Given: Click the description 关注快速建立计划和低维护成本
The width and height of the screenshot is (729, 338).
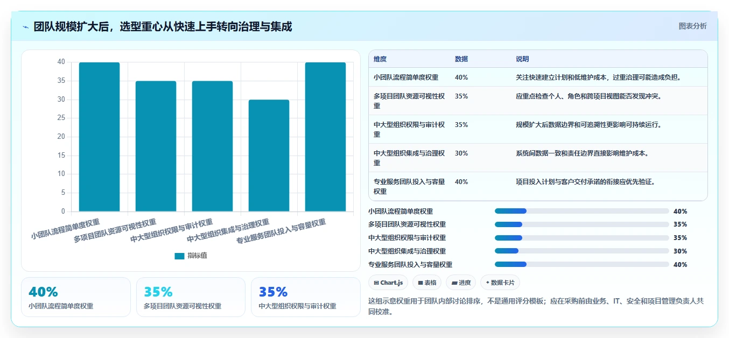Looking at the screenshot, I should click(599, 78).
